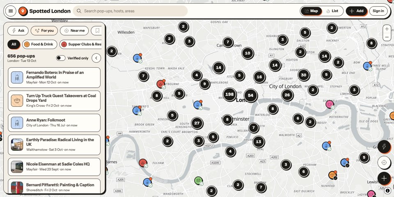Click the floating plus add button

tap(384, 179)
